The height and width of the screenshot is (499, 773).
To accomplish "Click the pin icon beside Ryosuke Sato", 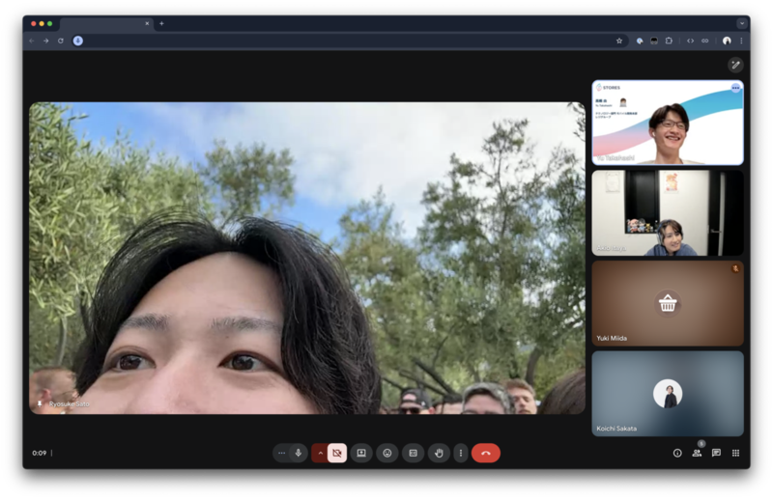I will pos(40,403).
